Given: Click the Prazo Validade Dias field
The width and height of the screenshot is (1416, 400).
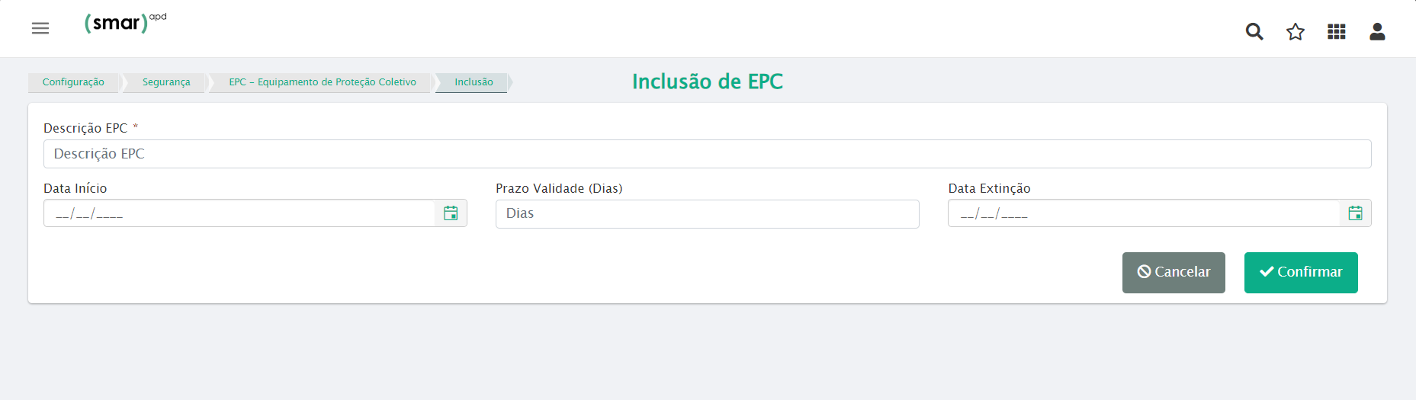Looking at the screenshot, I should click(707, 214).
